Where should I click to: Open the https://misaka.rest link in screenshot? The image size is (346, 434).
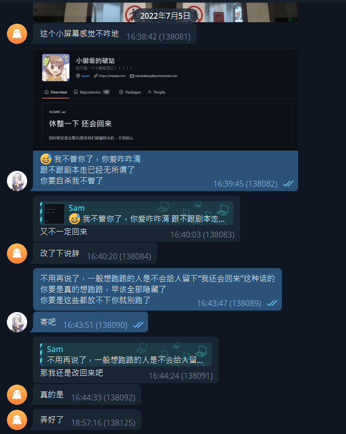pyautogui.click(x=110, y=76)
